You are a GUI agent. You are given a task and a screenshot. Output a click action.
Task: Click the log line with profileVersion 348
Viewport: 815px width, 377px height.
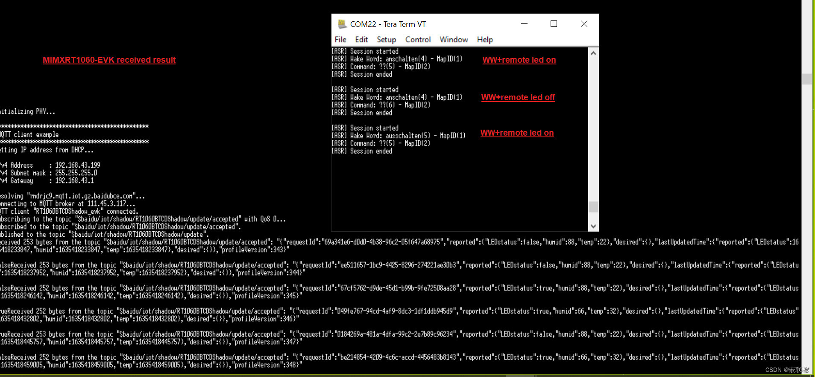coord(399,361)
